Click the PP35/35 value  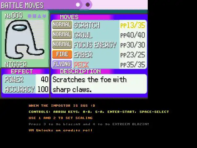133,65
